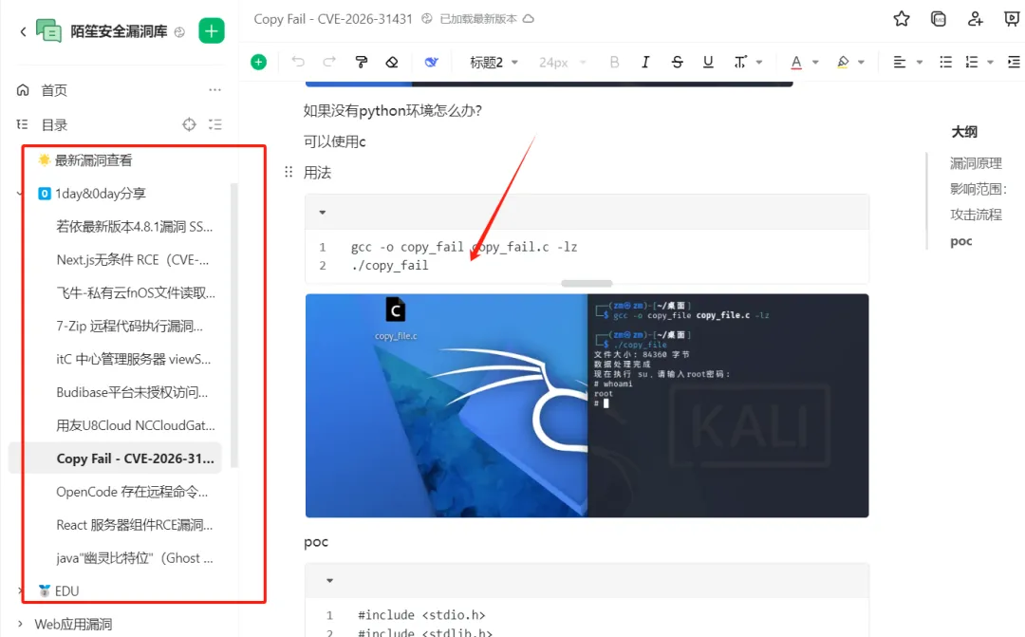Open the heading style 标题2 dropdown
The width and height of the screenshot is (1025, 637).
pyautogui.click(x=494, y=62)
